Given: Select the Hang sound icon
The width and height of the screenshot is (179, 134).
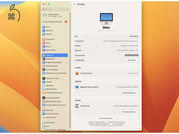Looking at the screenshot, I should 44,43.
